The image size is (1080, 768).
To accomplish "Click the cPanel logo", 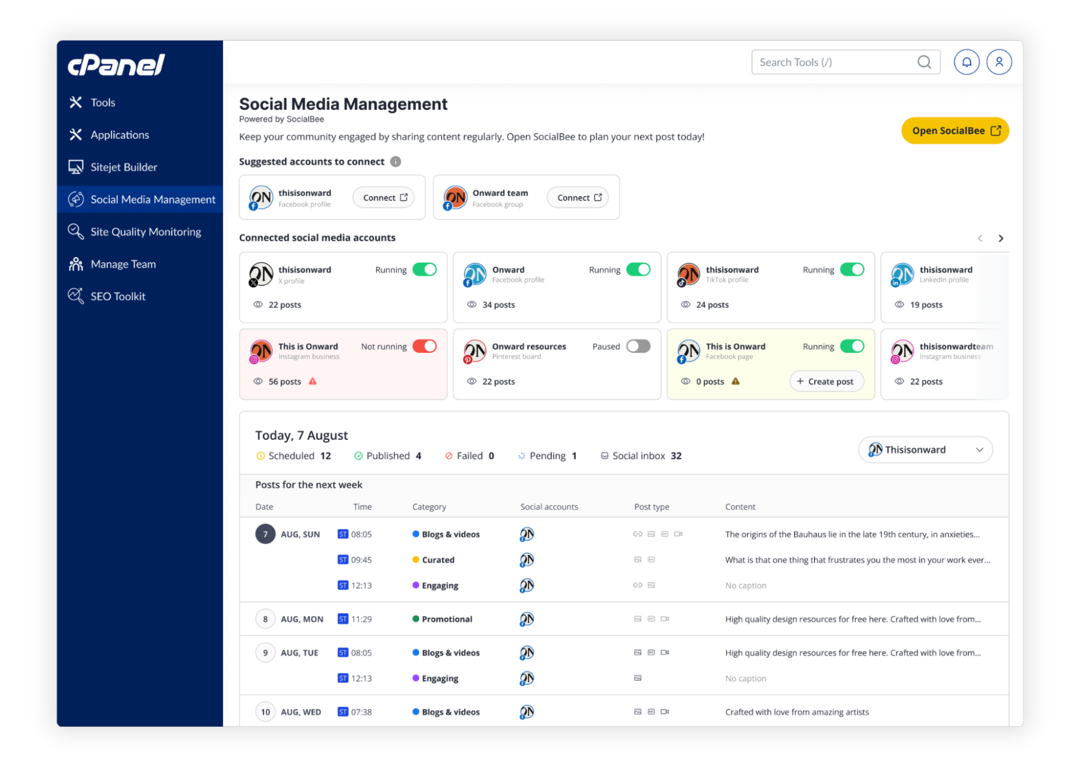I will (116, 65).
